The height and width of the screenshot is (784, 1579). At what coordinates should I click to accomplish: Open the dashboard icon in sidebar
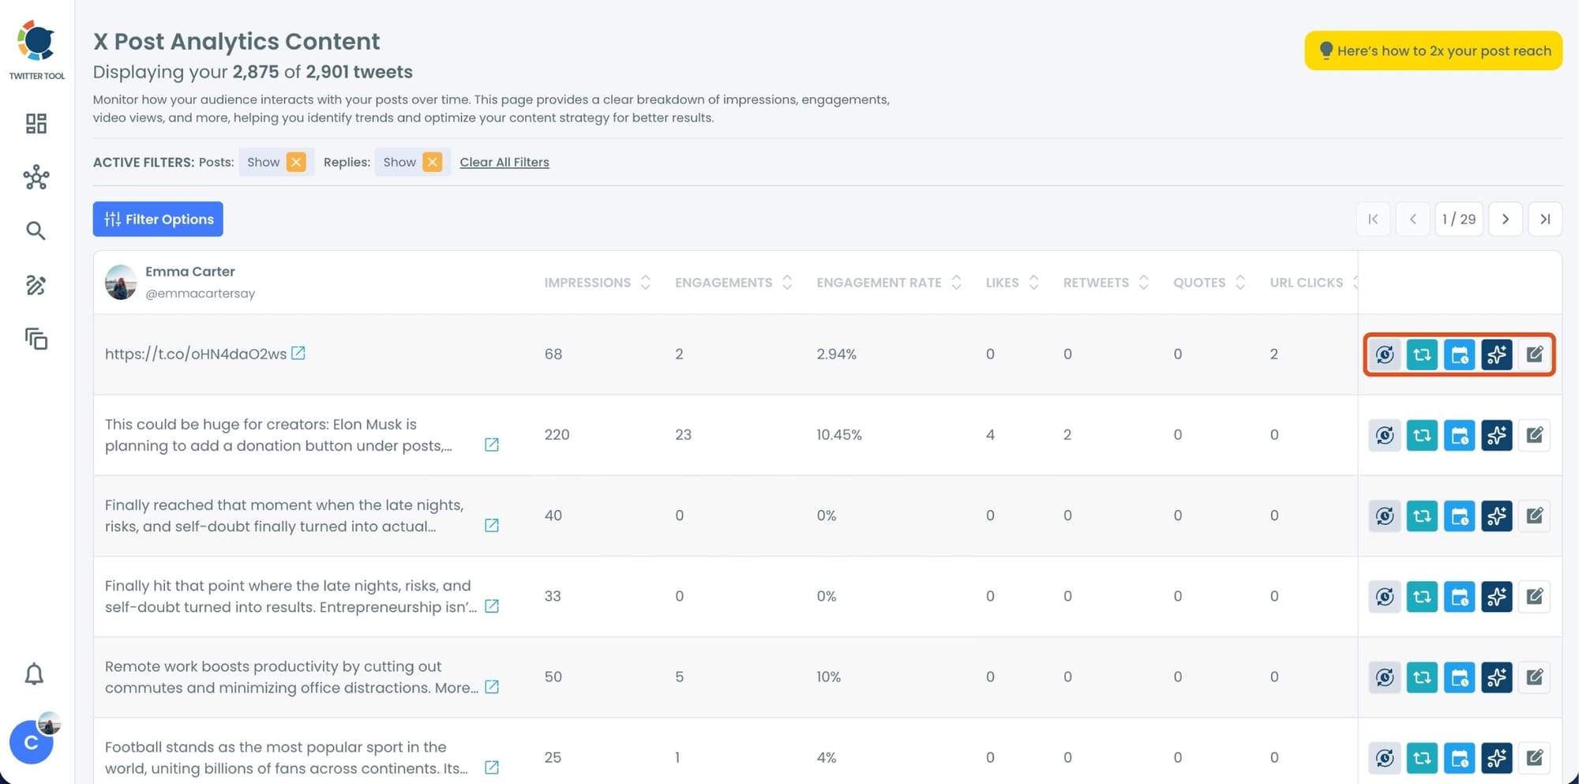click(x=36, y=123)
